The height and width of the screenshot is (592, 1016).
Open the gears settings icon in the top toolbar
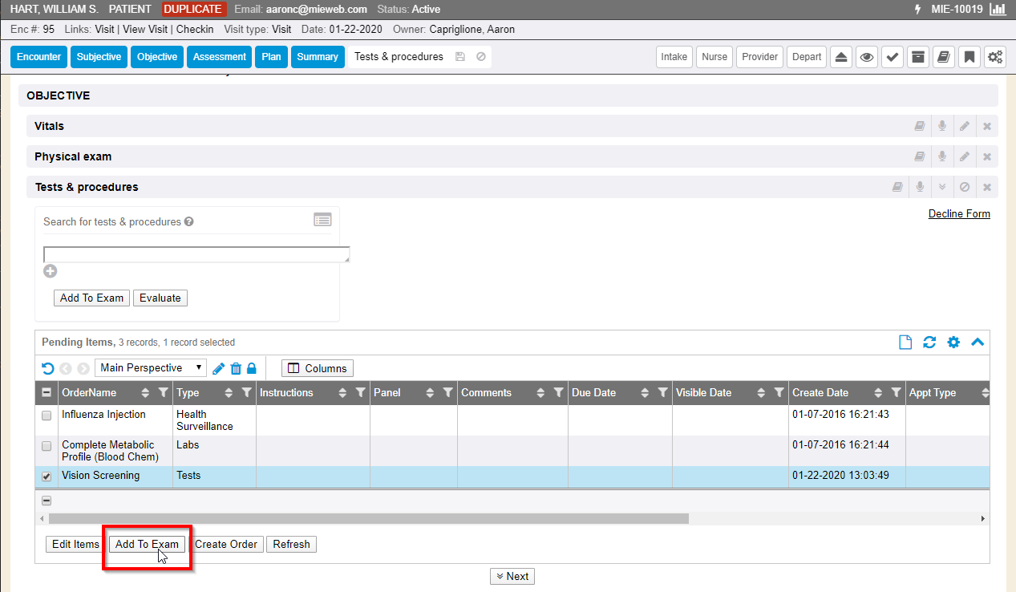coord(994,57)
